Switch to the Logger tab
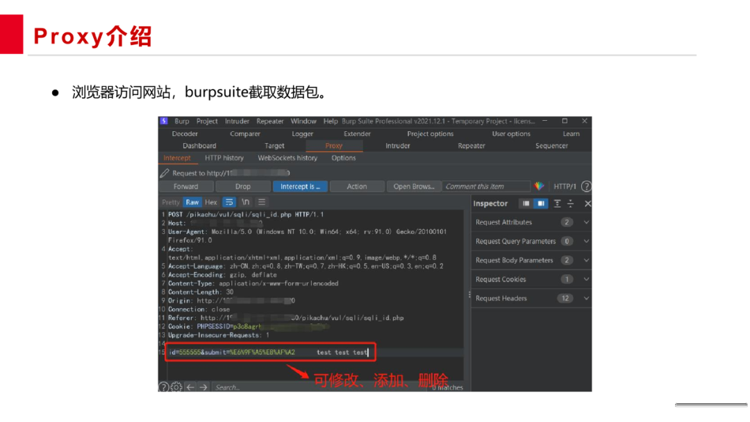 click(302, 134)
